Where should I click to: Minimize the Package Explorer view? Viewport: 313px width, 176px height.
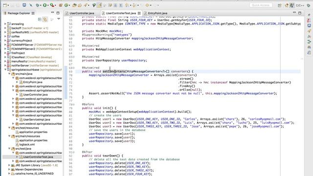pyautogui.click(x=52, y=13)
